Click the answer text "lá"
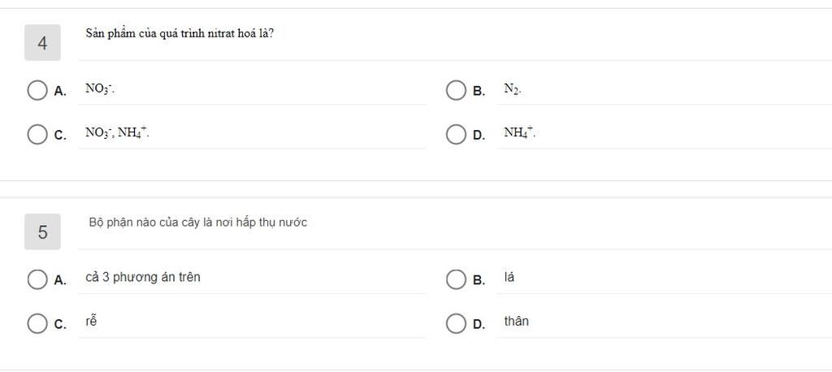The height and width of the screenshot is (372, 832). [509, 277]
